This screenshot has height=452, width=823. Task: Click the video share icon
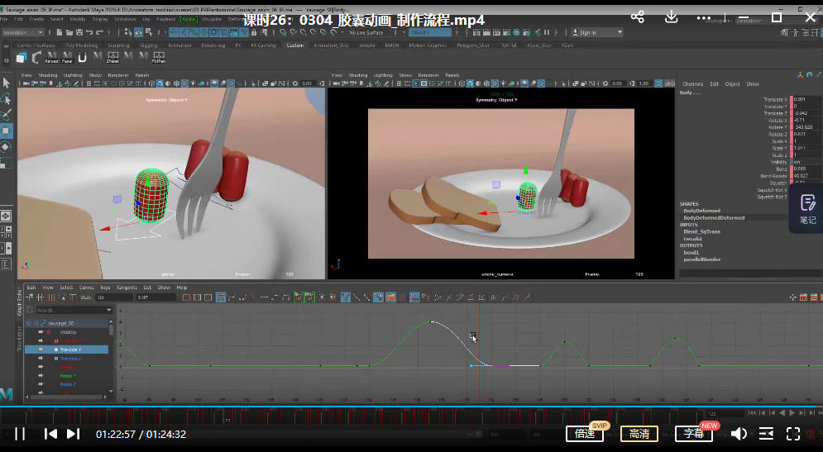[x=638, y=17]
